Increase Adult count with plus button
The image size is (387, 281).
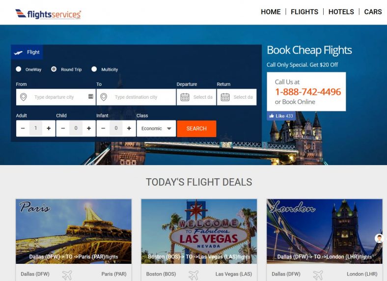(x=49, y=128)
